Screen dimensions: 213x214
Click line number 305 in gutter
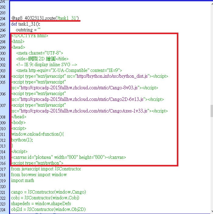point(3,82)
